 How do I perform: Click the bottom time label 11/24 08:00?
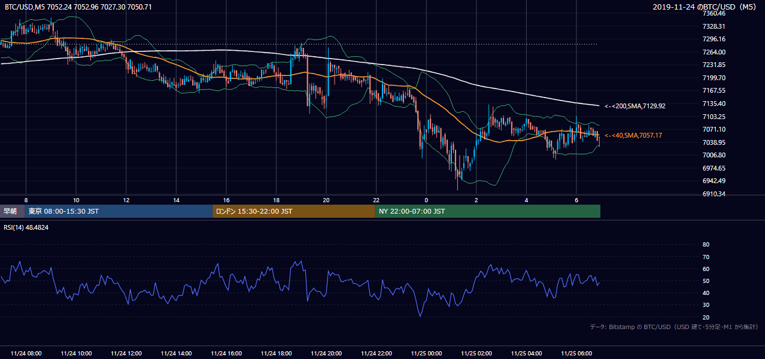[26, 354]
